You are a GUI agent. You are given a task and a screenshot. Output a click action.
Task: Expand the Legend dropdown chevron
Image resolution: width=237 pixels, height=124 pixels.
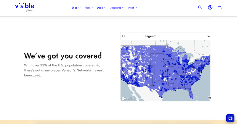(209, 36)
